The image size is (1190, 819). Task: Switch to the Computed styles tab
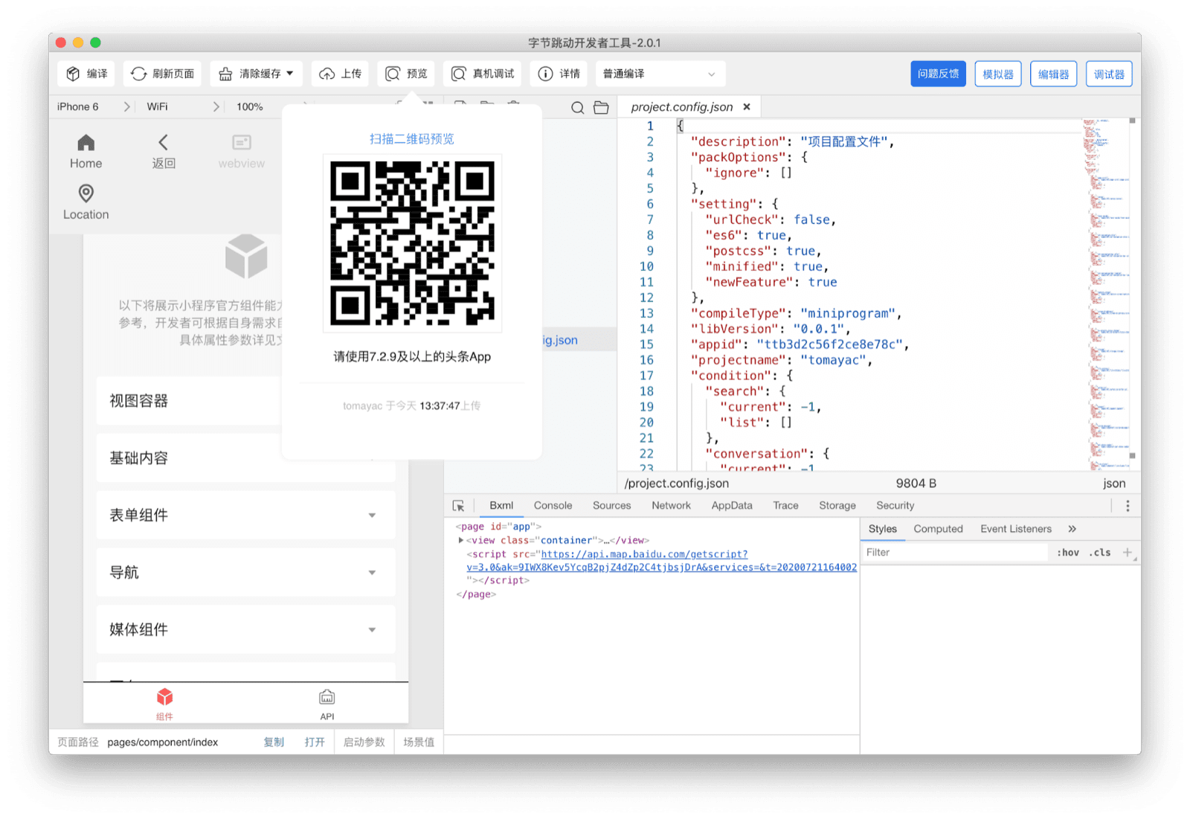click(938, 528)
